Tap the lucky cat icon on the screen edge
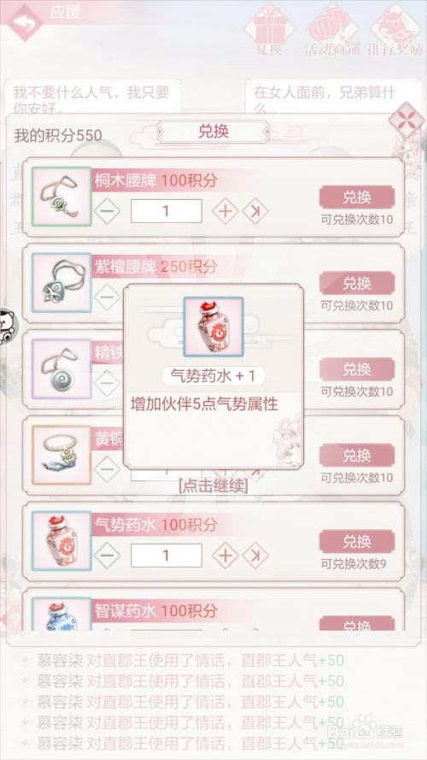The height and width of the screenshot is (760, 427). 9,327
